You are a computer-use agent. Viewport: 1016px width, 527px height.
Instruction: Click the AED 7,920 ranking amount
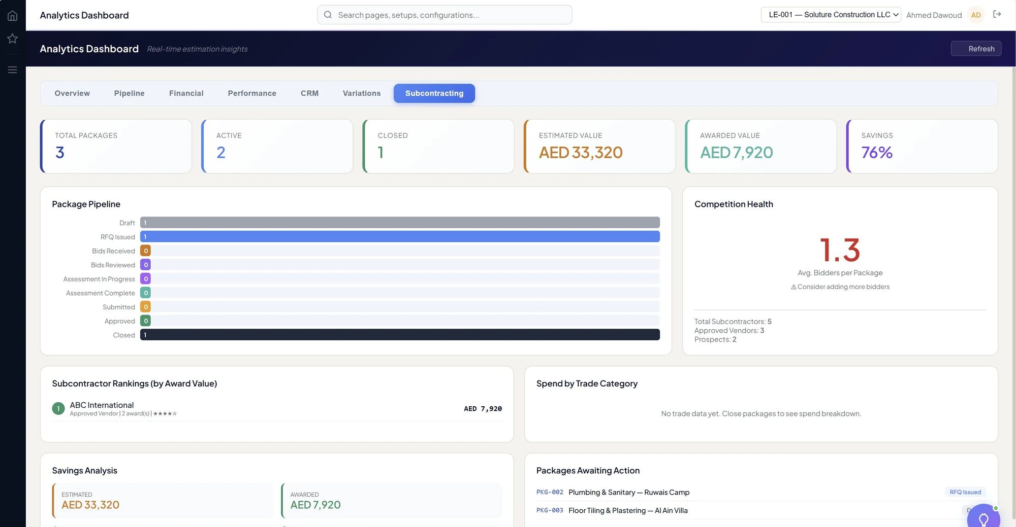pyautogui.click(x=483, y=409)
